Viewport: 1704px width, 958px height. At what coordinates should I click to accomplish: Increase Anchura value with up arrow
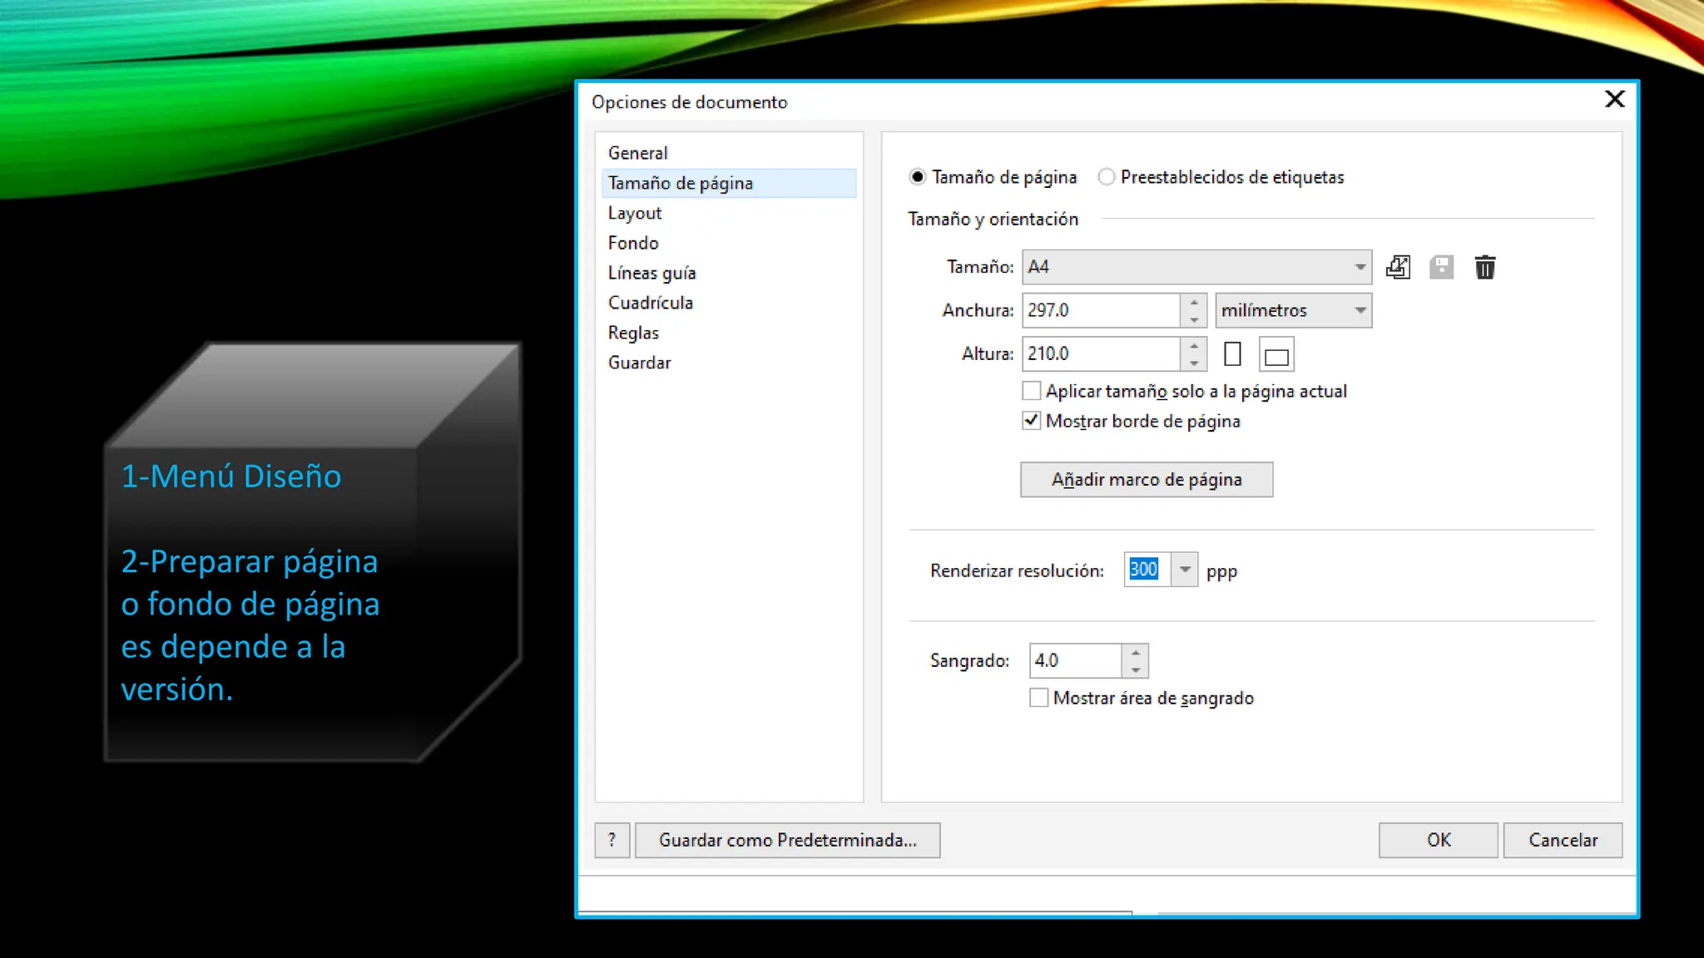point(1194,302)
